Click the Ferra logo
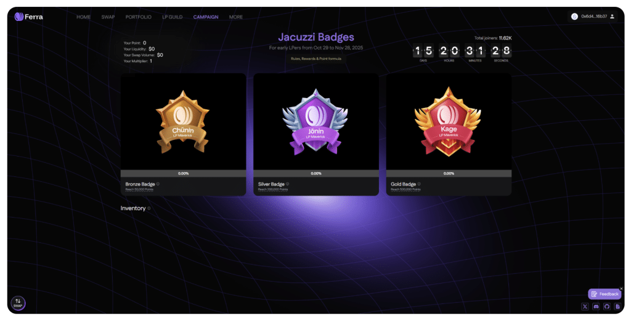This screenshot has width=631, height=320. click(28, 17)
